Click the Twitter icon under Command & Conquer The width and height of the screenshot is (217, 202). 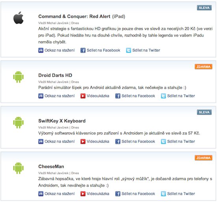click(x=129, y=50)
